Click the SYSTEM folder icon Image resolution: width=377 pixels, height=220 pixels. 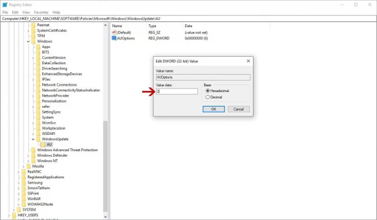(19, 210)
